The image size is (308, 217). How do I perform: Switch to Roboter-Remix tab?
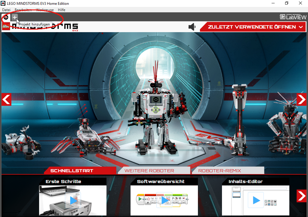(x=228, y=170)
